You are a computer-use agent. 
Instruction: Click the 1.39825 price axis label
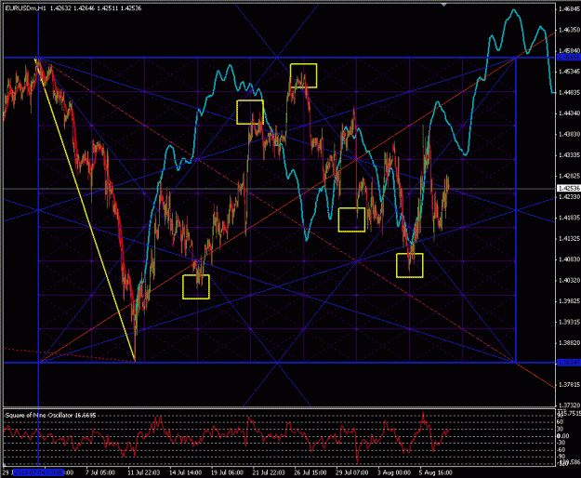[570, 301]
